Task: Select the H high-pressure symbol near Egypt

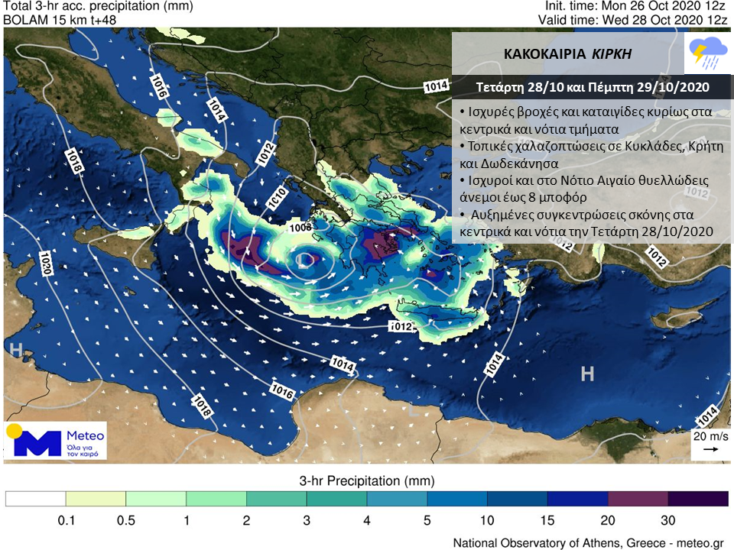Action: (587, 374)
